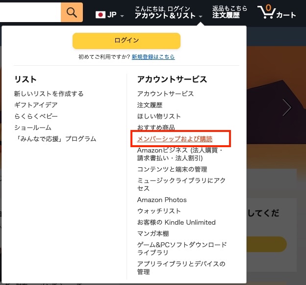
Task: Open the 新規登録はこちら link
Action: (153, 57)
